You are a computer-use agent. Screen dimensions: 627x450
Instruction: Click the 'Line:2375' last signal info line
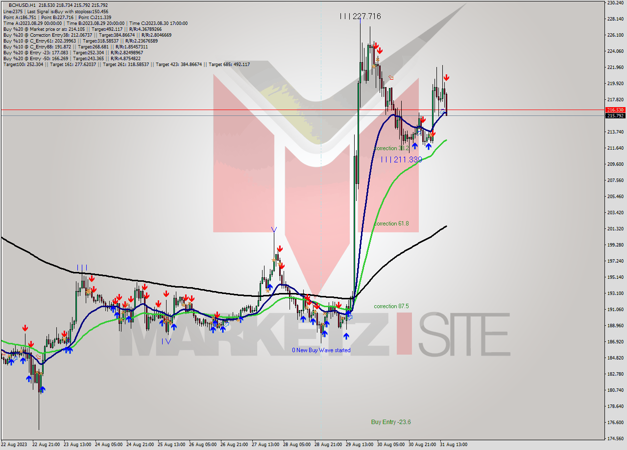[x=56, y=11]
